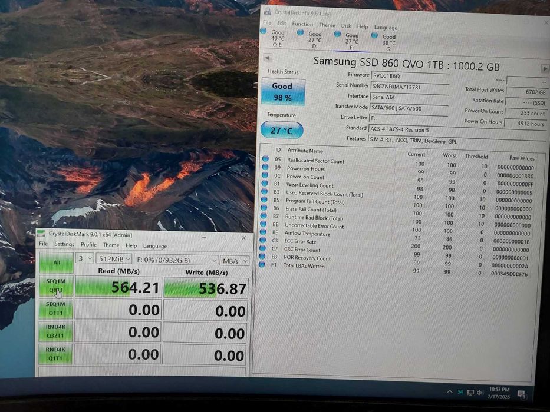The width and height of the screenshot is (550, 412).
Task: Click status icon for Uncorrectable Error Count
Action: pyautogui.click(x=263, y=224)
